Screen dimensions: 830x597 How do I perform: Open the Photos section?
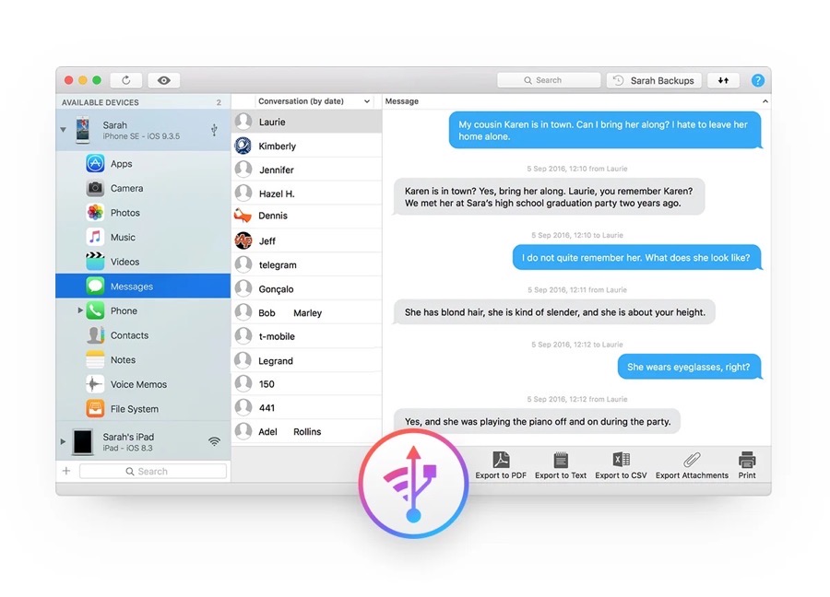pos(96,212)
